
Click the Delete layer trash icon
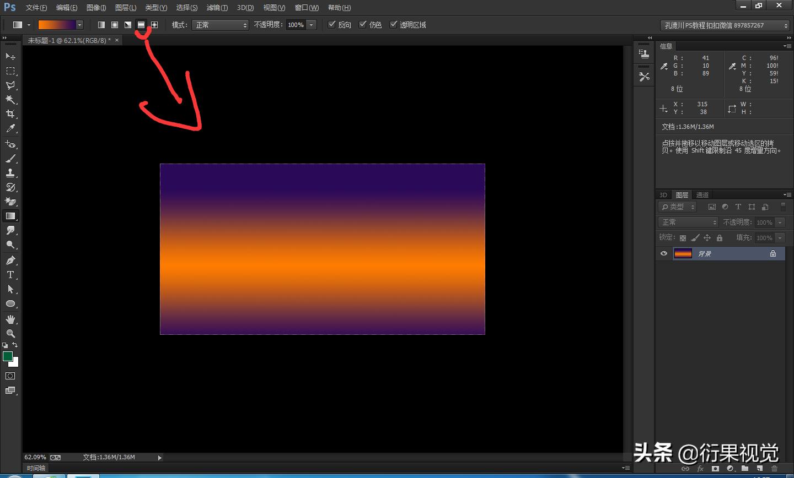point(775,469)
